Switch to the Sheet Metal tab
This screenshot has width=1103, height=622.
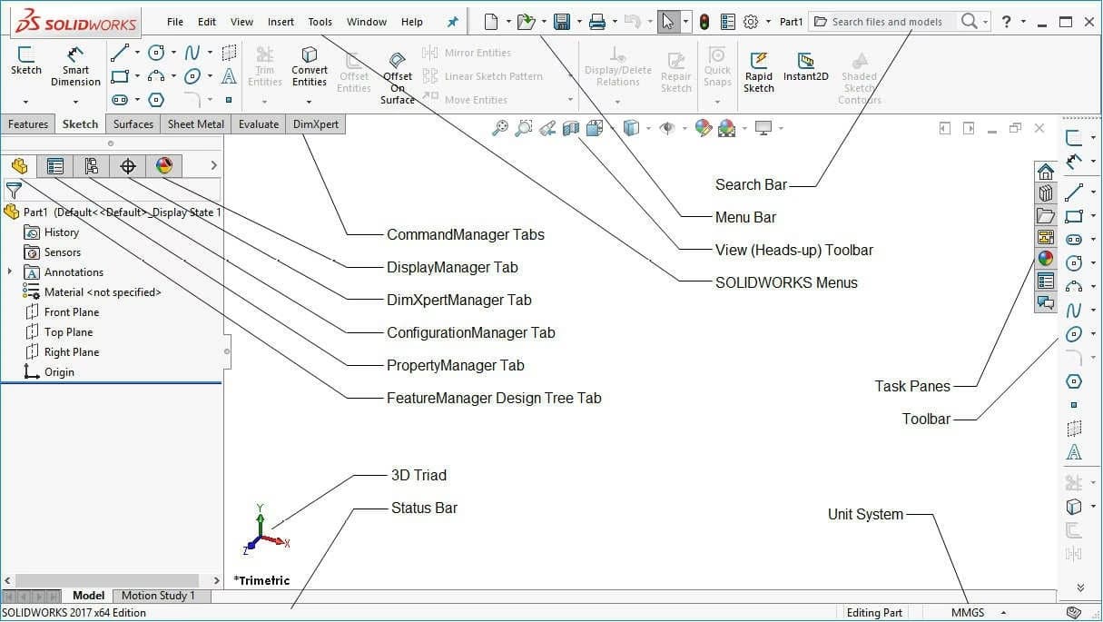pyautogui.click(x=196, y=124)
